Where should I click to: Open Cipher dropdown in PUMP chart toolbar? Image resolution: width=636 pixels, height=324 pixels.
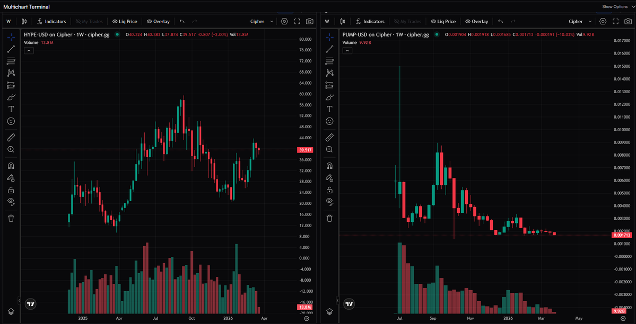pos(580,22)
